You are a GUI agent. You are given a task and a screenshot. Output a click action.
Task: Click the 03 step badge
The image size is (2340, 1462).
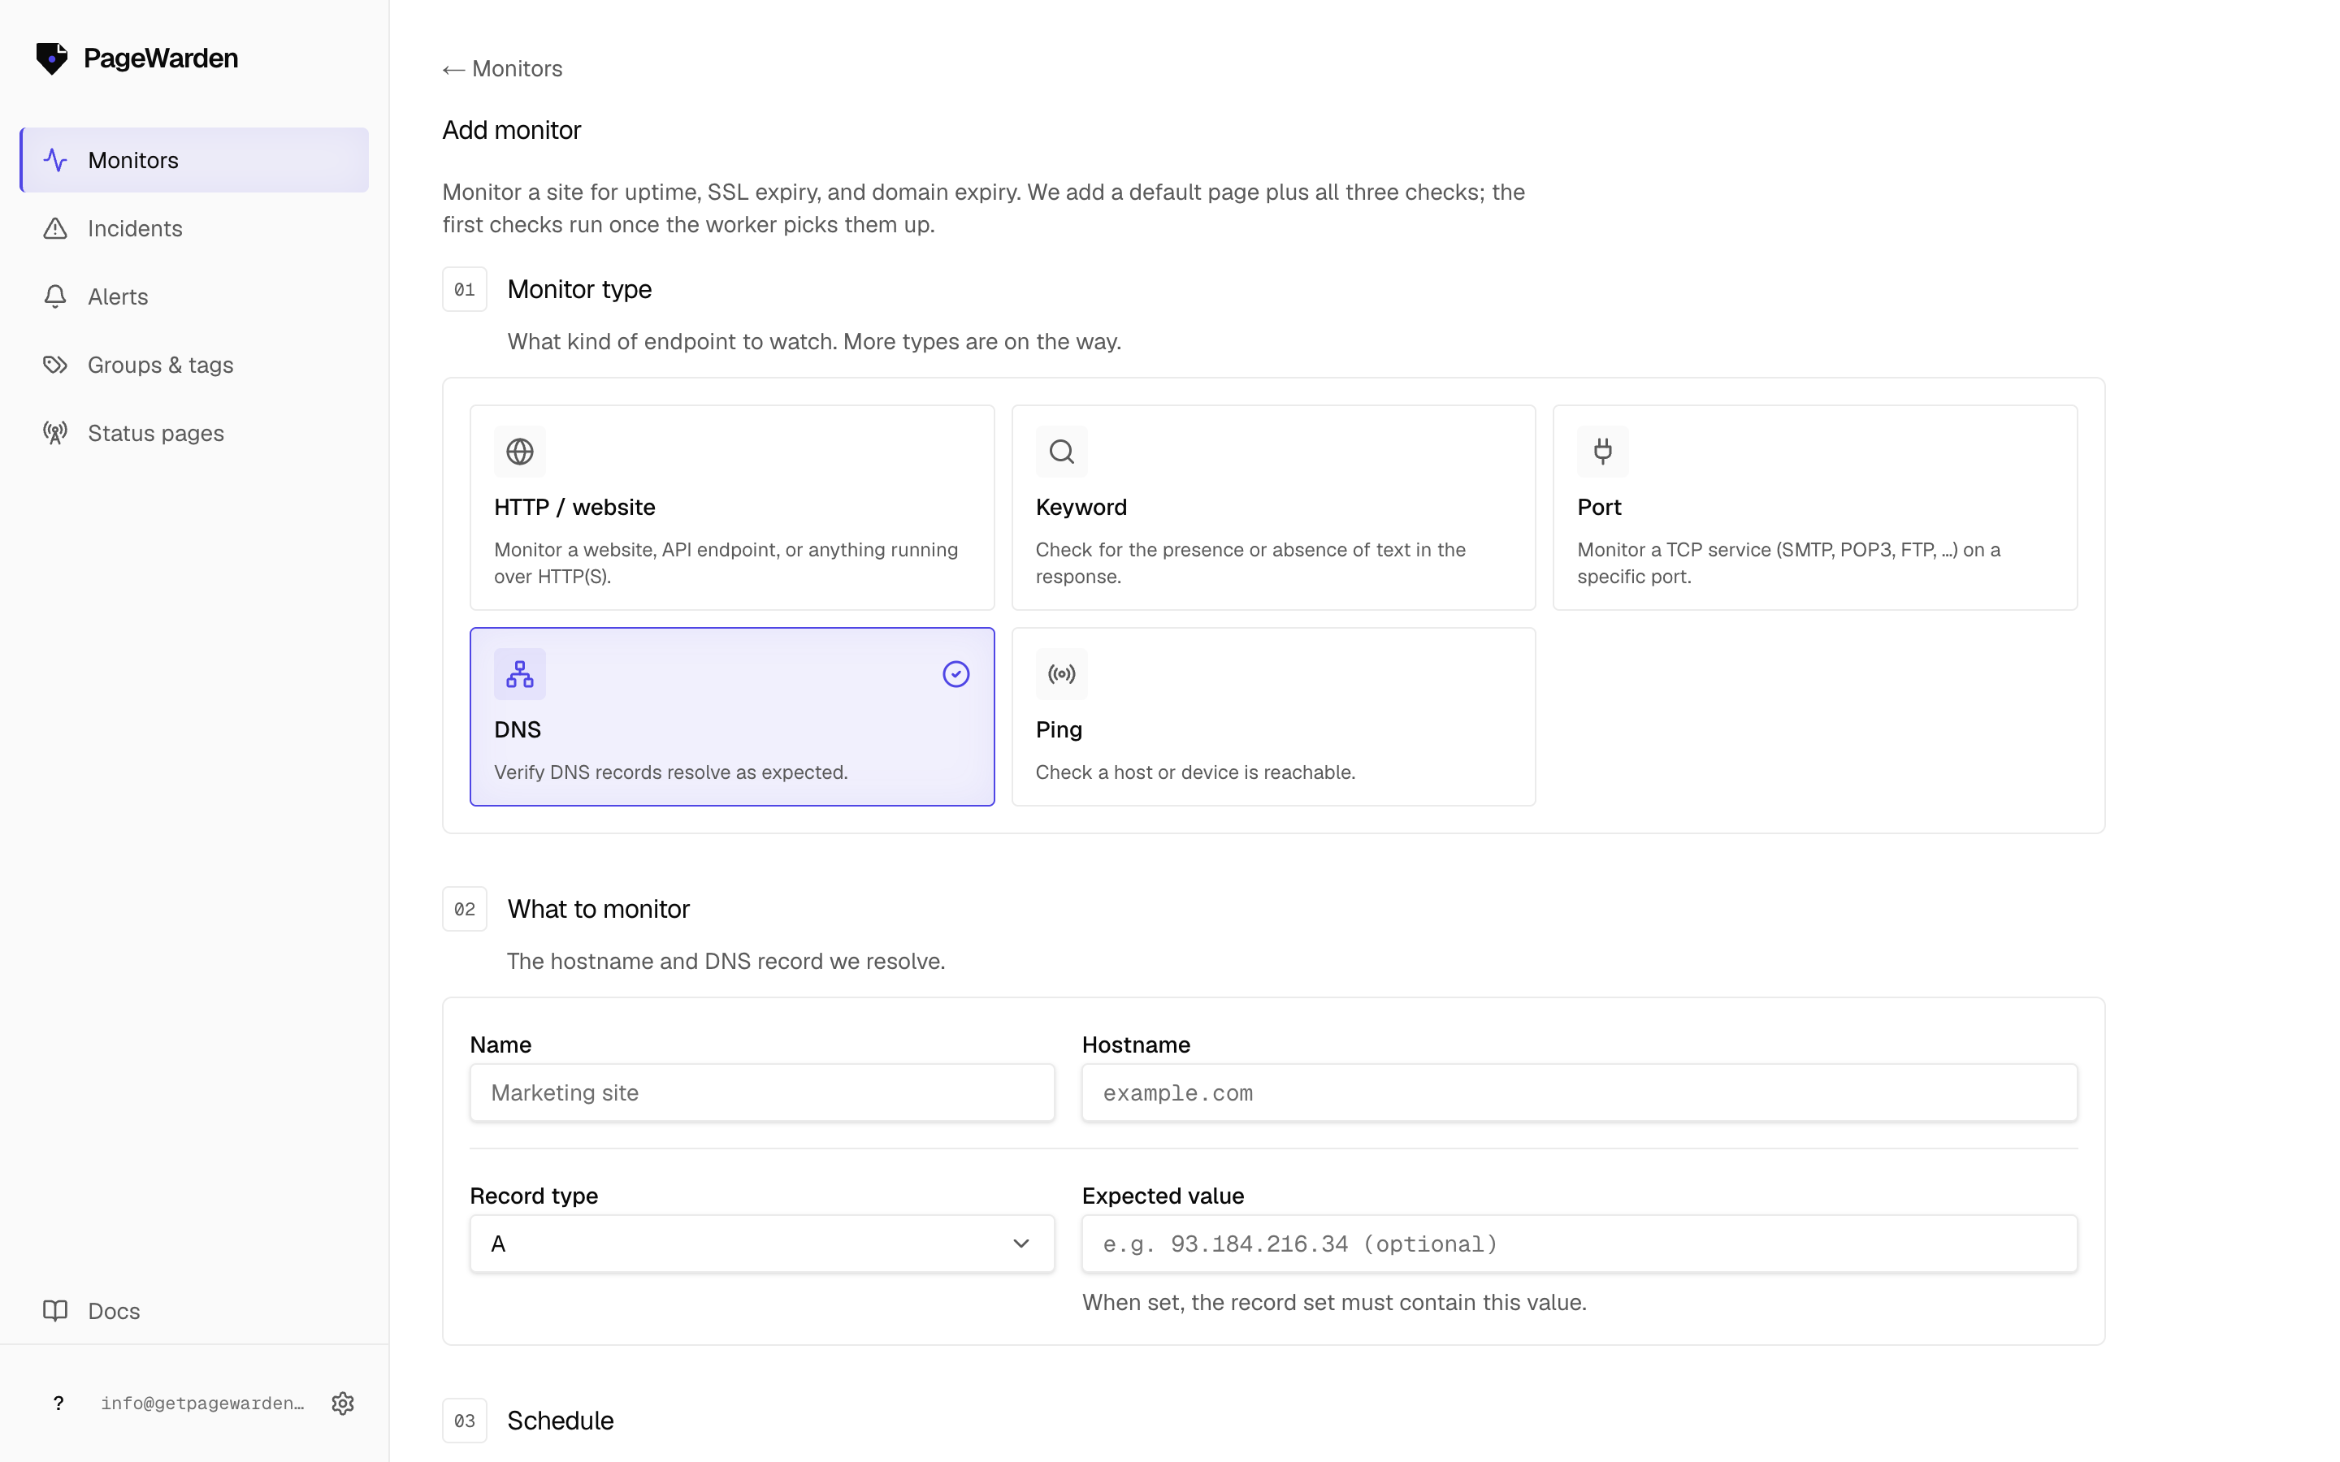[464, 1421]
